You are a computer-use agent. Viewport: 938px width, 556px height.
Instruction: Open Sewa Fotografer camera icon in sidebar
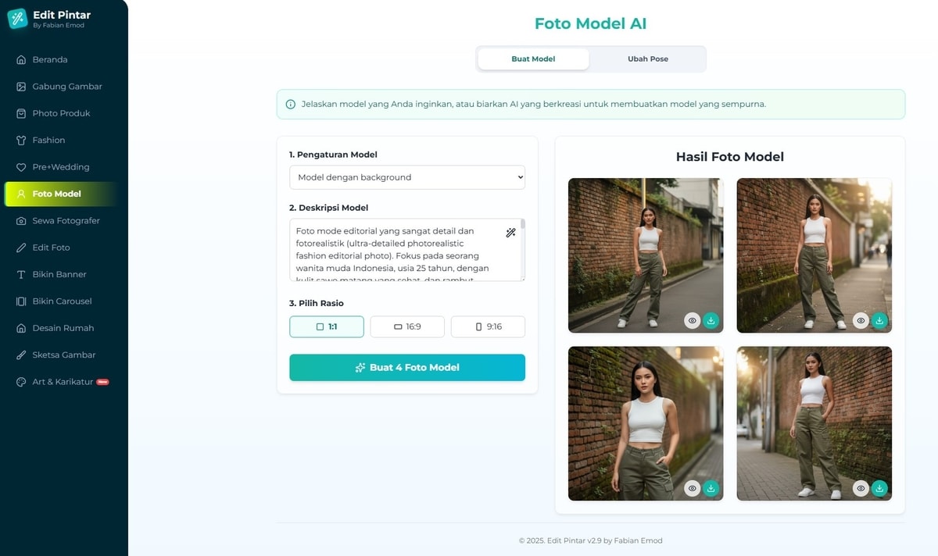21,221
